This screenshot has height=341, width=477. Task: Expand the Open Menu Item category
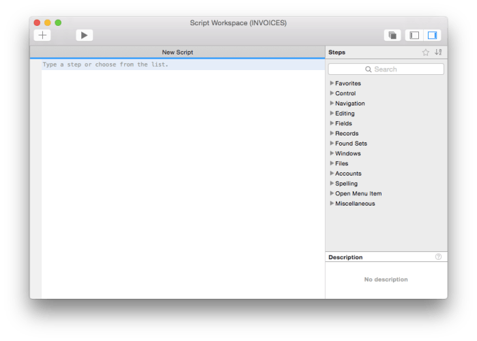coord(332,193)
